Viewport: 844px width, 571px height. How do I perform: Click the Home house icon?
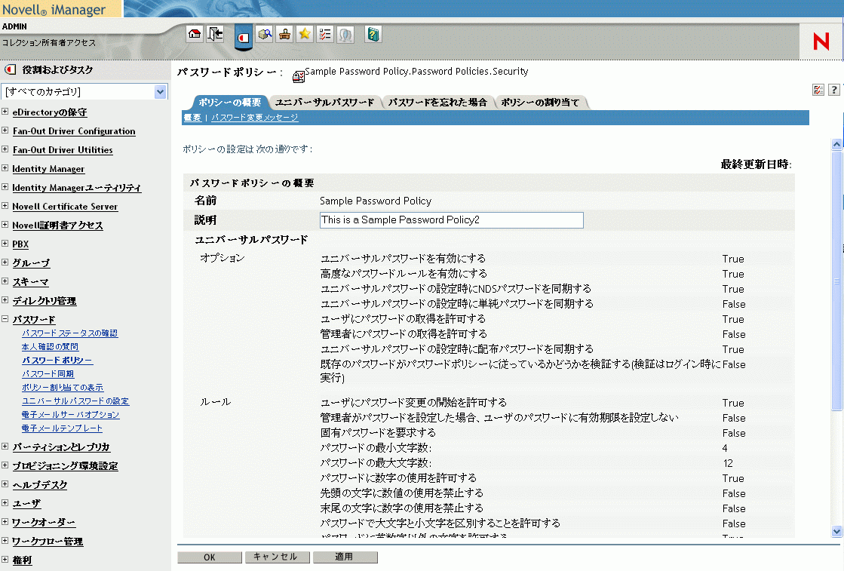pyautogui.click(x=195, y=35)
